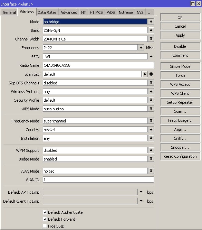This screenshot has width=202, height=230.
Task: Switch to the Nstreme tab
Action: 126,12
